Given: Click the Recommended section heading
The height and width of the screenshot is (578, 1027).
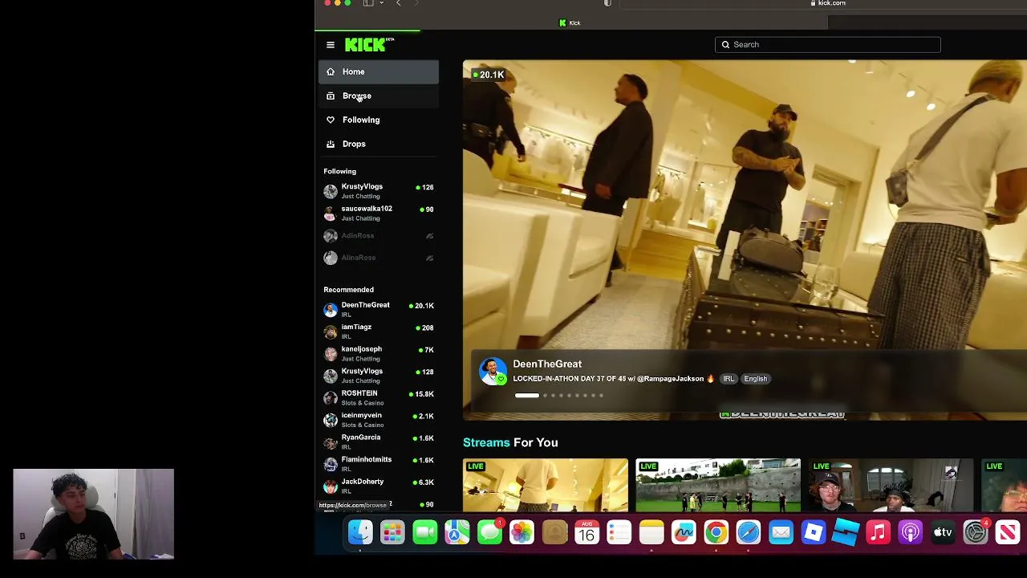Looking at the screenshot, I should tap(348, 290).
